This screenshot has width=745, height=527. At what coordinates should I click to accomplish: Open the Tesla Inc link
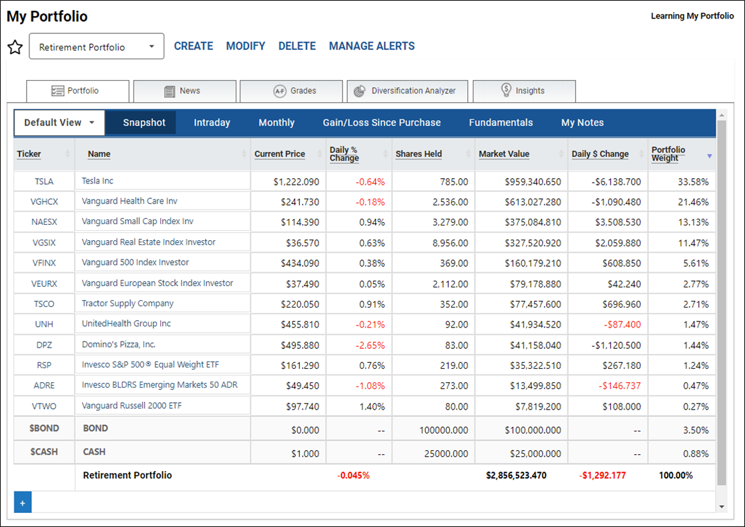click(x=97, y=181)
